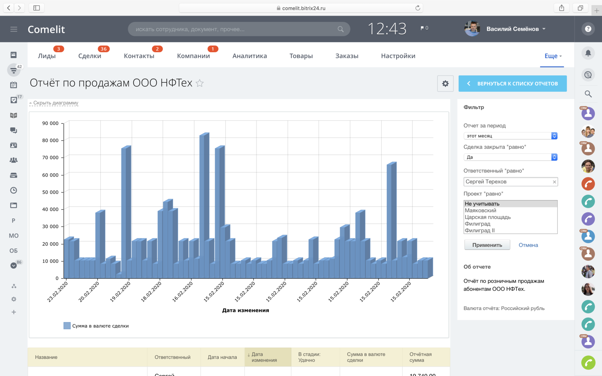This screenshot has height=376, width=602.
Task: Click the Применить filter button
Action: point(487,245)
